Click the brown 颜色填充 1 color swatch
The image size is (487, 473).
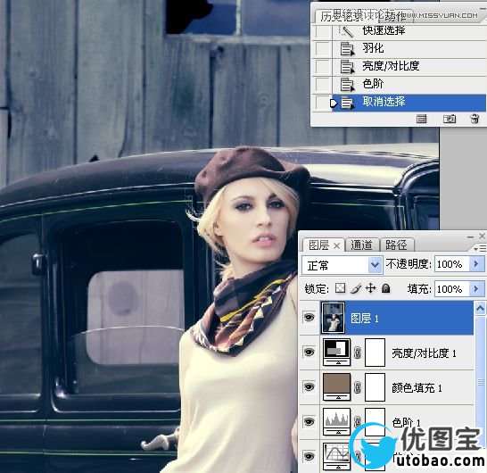tap(336, 387)
